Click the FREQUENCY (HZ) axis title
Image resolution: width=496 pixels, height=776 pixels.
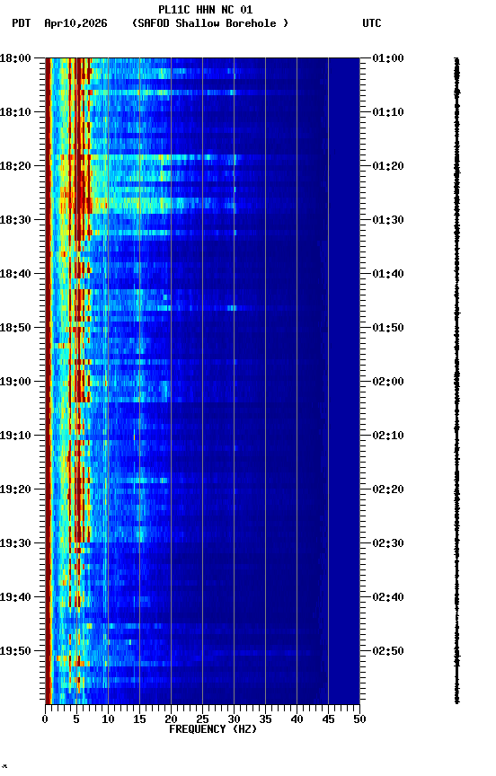pyautogui.click(x=213, y=729)
